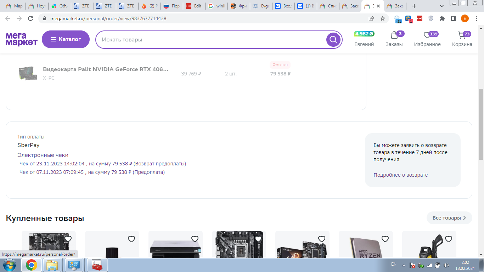The width and height of the screenshot is (484, 272).
Task: Click the Отменен status badge
Action: coord(280,65)
